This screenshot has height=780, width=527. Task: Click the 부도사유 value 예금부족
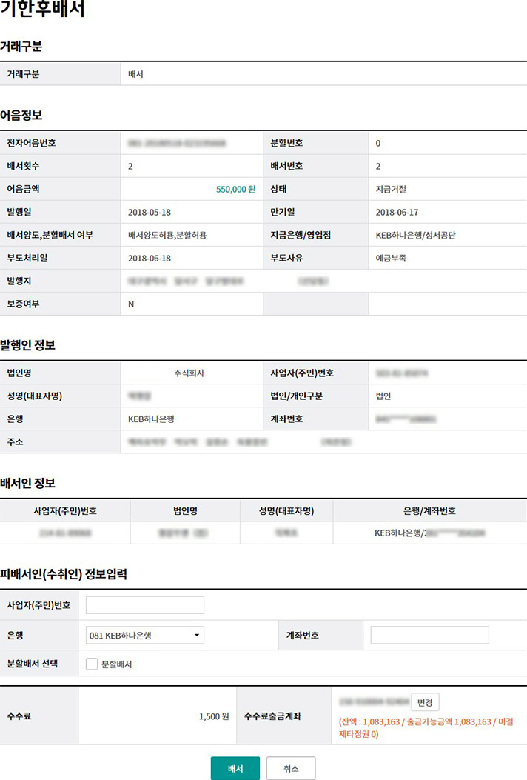391,258
